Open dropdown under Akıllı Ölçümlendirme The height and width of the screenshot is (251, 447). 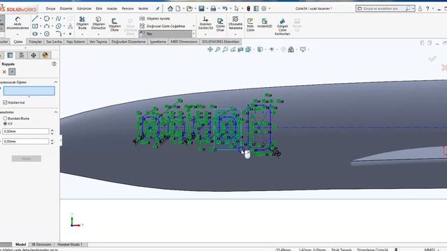(17, 34)
